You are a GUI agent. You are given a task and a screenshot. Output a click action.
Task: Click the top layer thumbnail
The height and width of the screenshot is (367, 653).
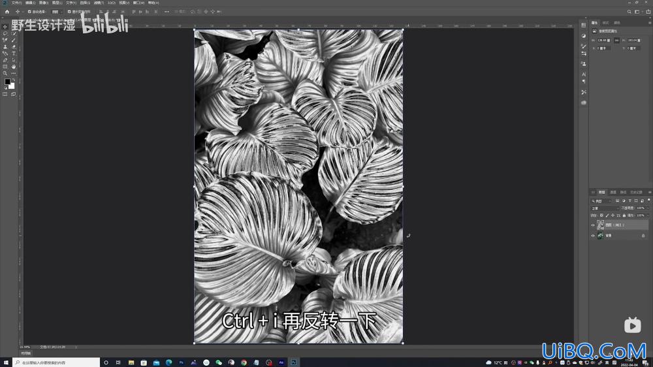[x=600, y=225]
